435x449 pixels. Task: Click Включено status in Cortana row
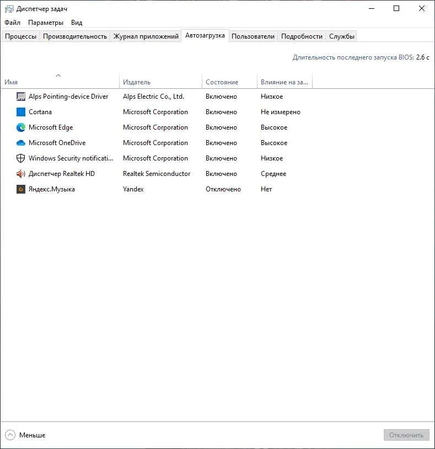click(x=221, y=112)
